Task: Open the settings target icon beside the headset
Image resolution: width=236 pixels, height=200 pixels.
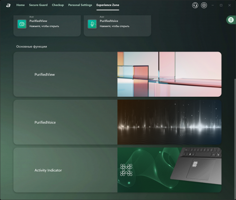Action: (x=204, y=5)
